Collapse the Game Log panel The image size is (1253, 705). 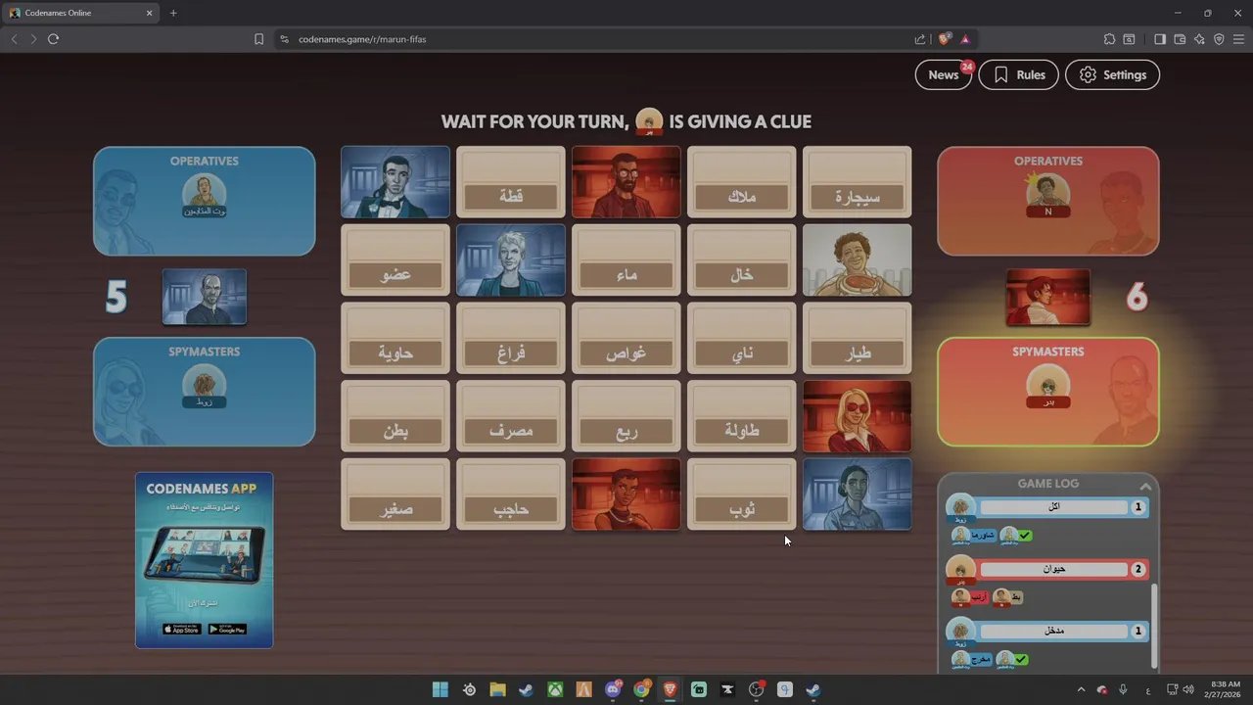coord(1144,486)
